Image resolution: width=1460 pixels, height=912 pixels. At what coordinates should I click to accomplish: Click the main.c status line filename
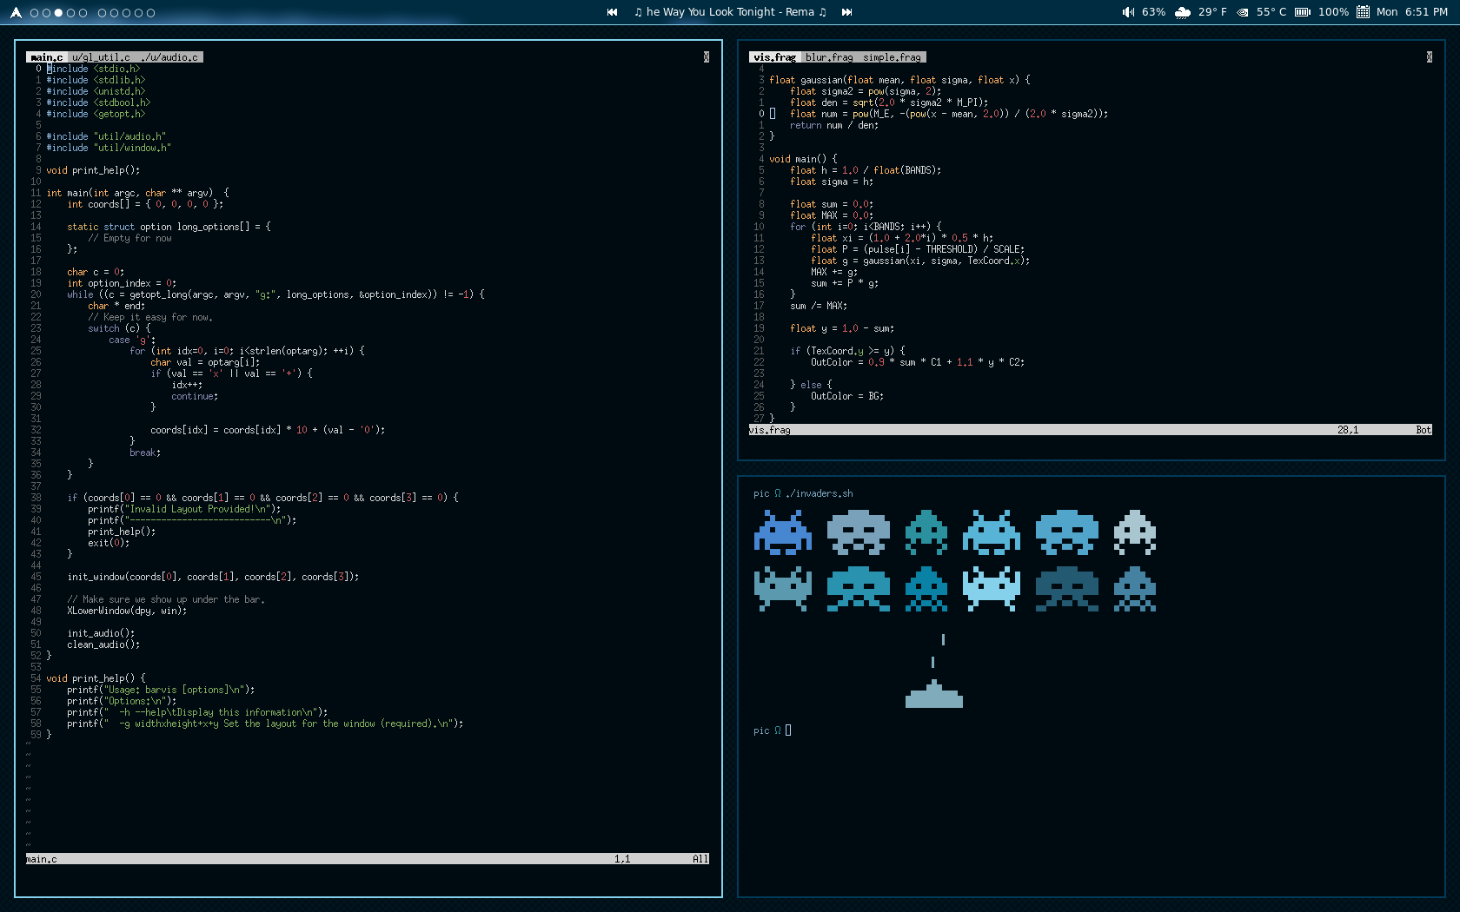42,859
